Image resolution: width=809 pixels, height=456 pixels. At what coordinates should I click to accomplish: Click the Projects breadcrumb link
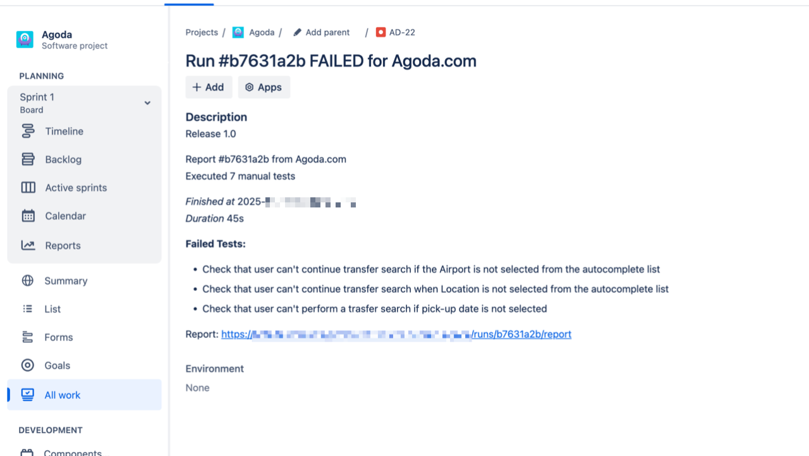tap(201, 32)
